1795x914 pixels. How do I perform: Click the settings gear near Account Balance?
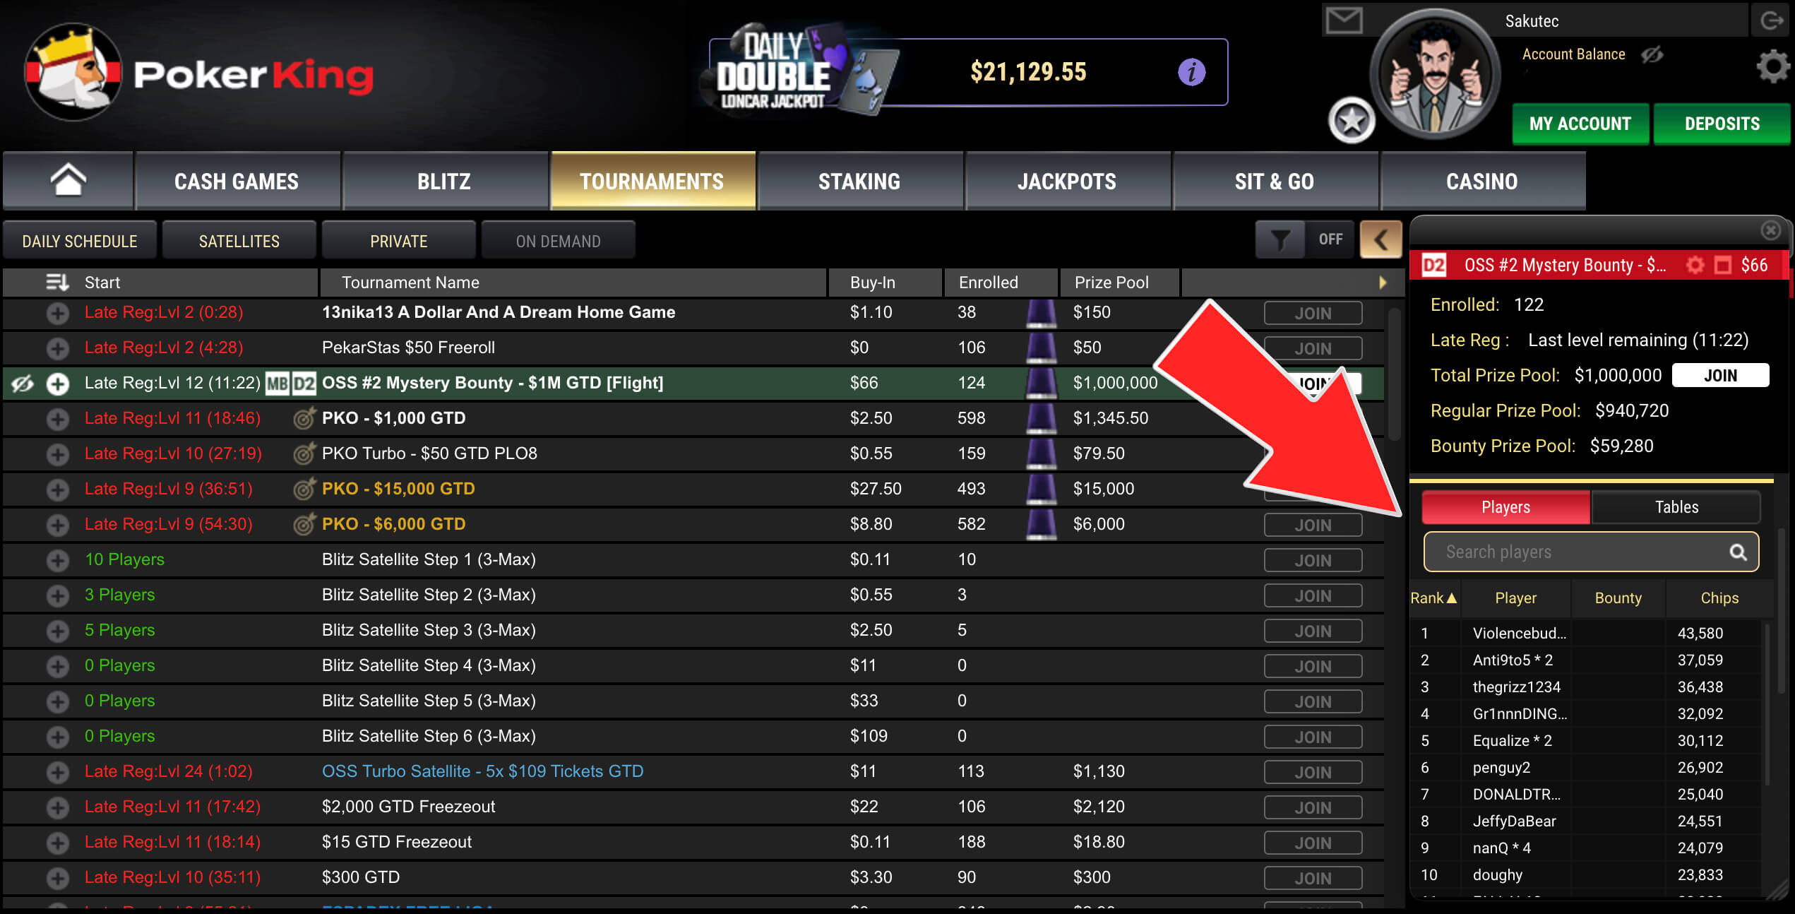[x=1774, y=67]
